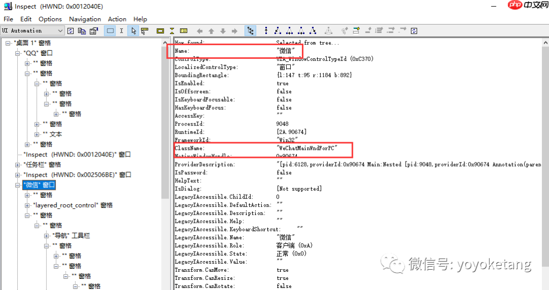
Task: Select the "QQ" 窗口 tree item
Action: (38, 53)
